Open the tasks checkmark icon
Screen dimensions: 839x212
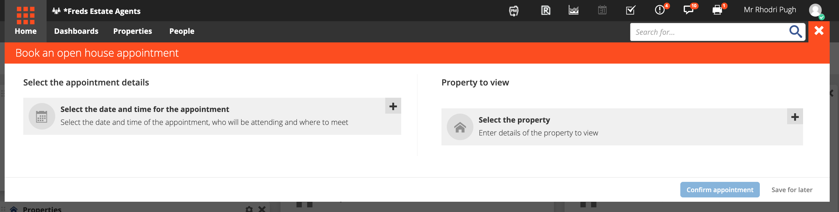click(631, 10)
